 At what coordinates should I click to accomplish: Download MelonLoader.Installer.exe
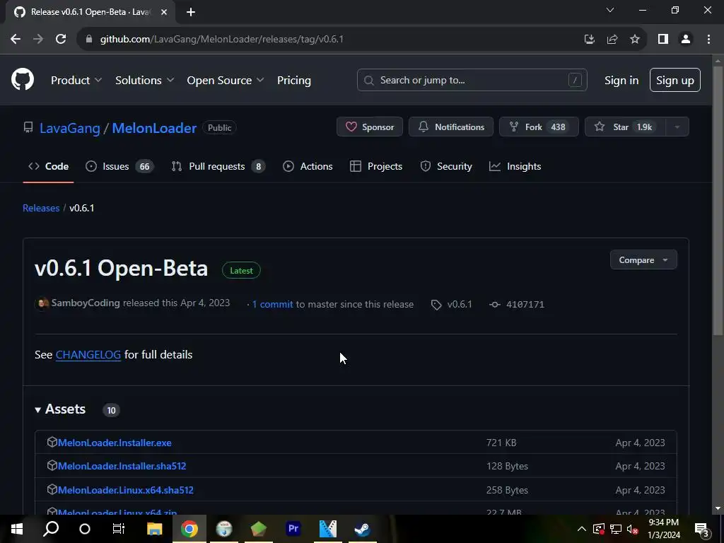(115, 443)
